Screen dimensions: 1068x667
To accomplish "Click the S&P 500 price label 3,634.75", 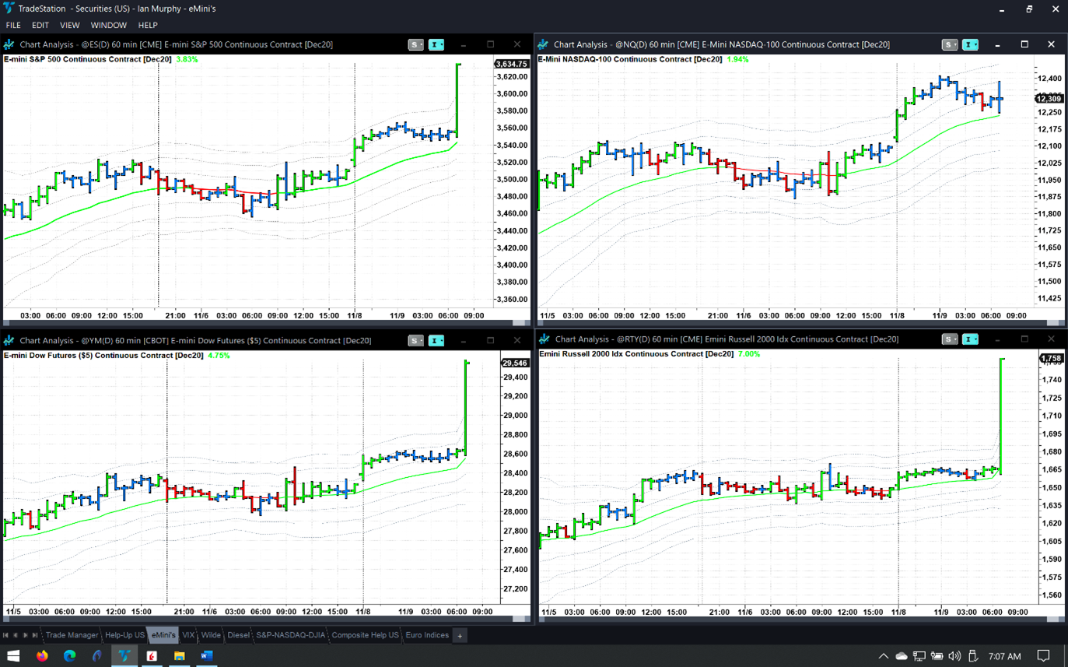I will [x=511, y=64].
